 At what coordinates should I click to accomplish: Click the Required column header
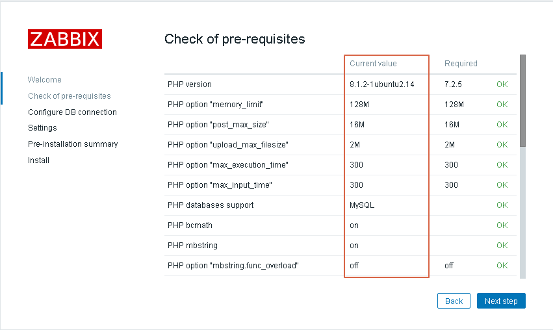(461, 64)
